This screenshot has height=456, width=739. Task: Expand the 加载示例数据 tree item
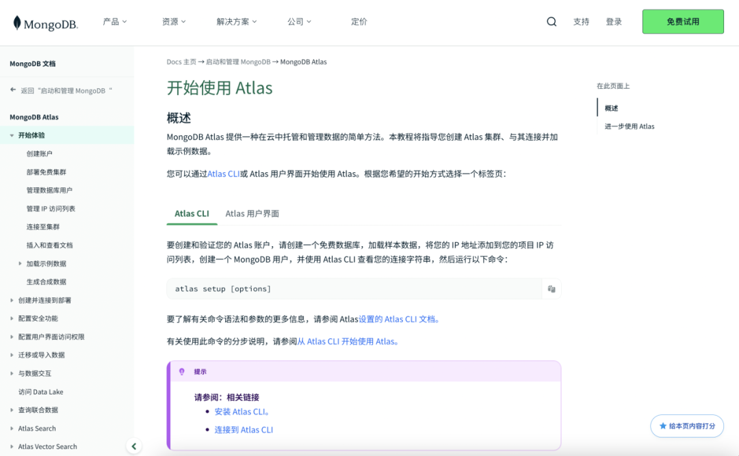coord(20,263)
